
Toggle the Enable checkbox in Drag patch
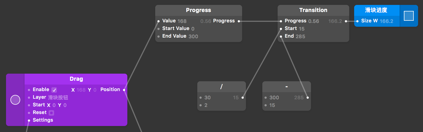(x=54, y=90)
